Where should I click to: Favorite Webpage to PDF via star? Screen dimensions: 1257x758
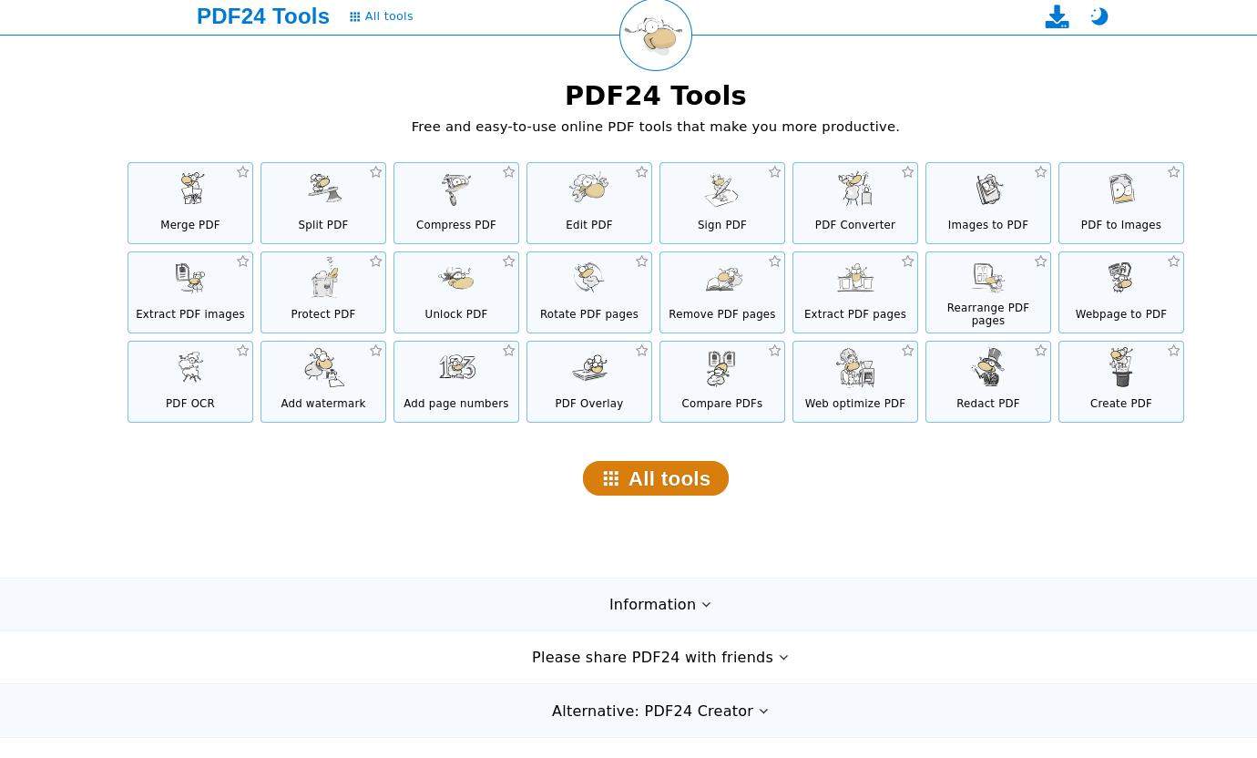1173,261
